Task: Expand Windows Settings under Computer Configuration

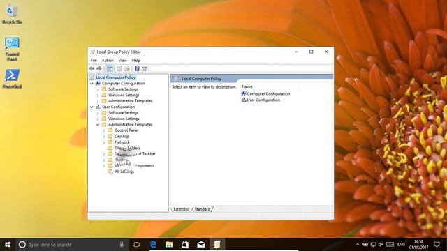Action: (x=98, y=96)
